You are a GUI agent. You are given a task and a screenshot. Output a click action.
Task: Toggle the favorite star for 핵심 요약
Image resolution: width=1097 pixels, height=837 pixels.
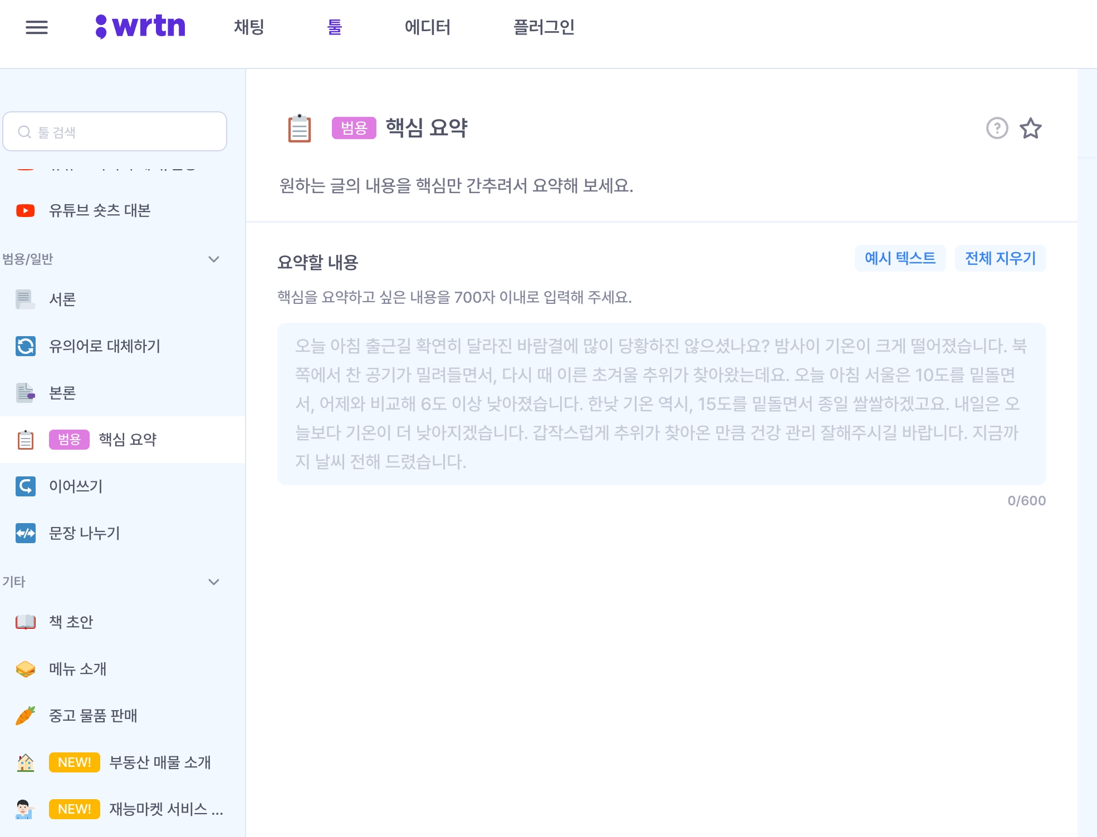(x=1030, y=129)
